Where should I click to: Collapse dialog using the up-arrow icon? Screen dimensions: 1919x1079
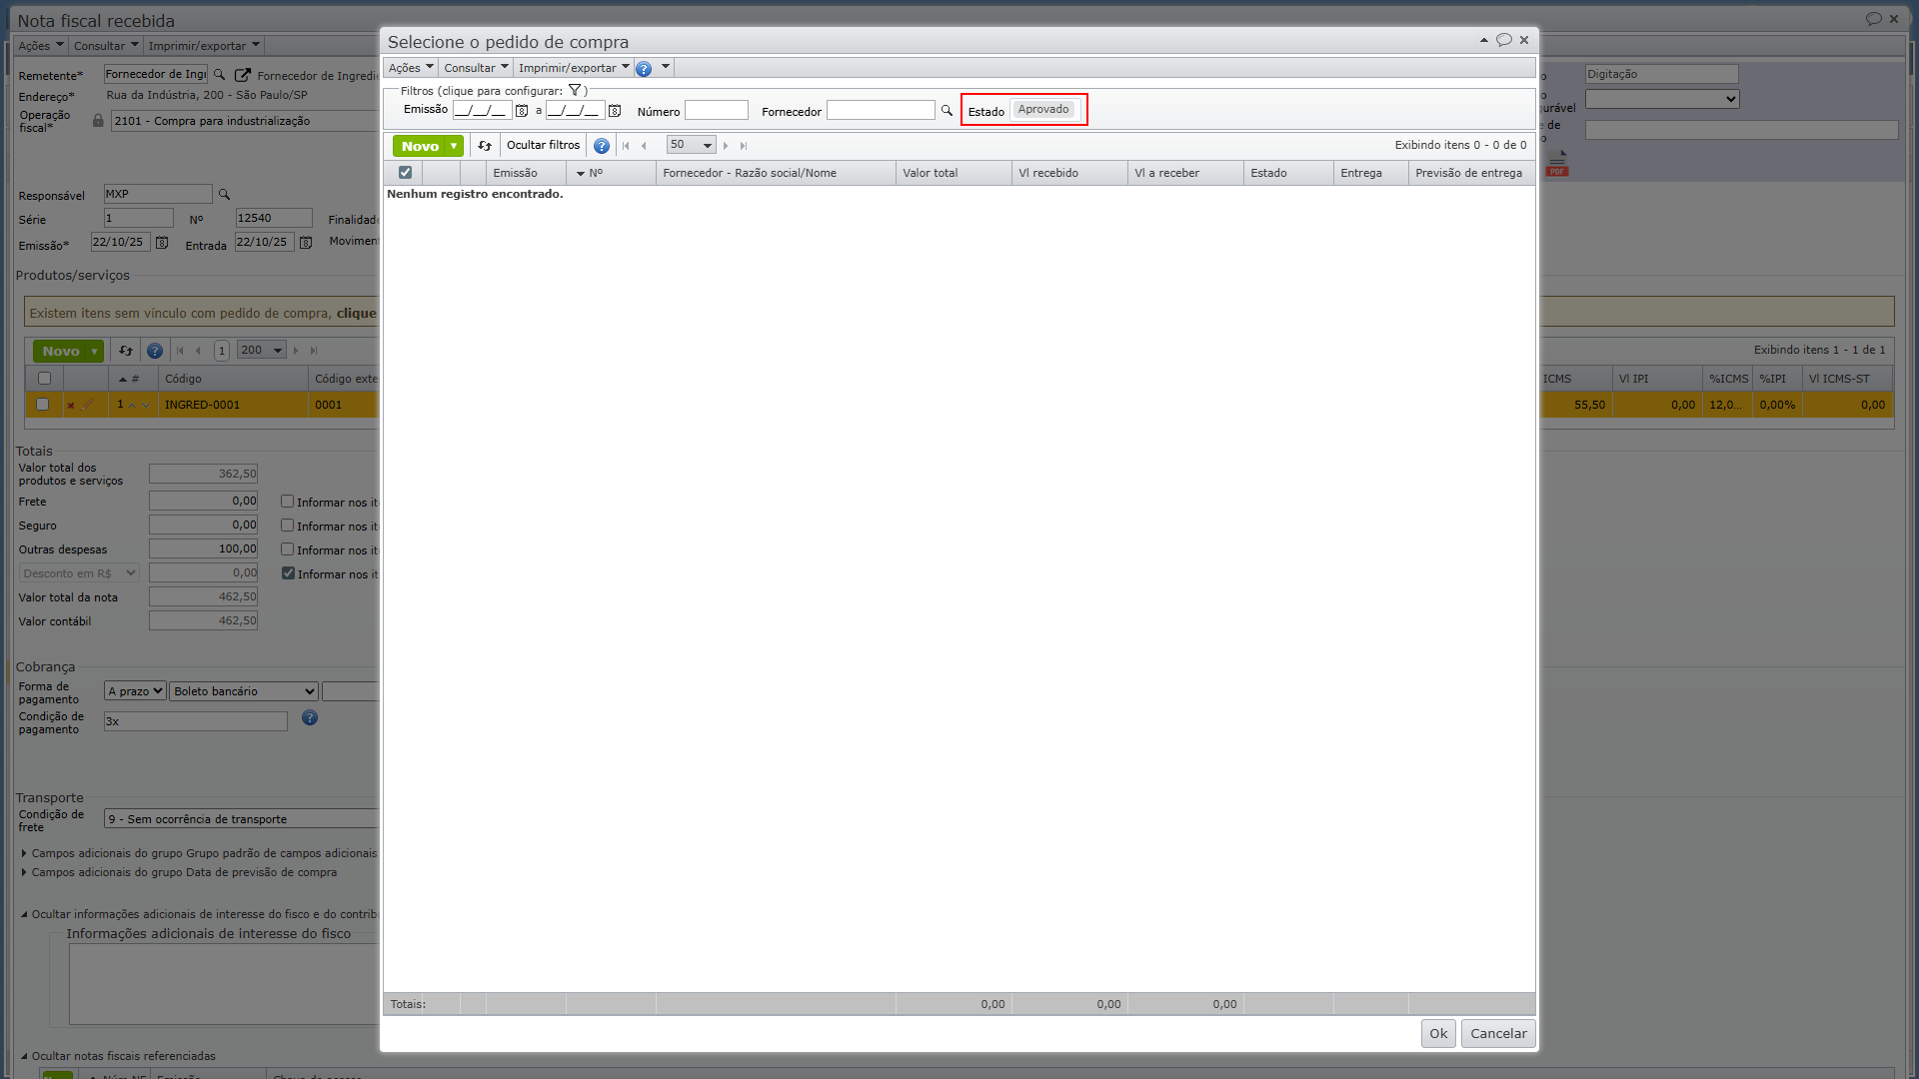(1484, 40)
